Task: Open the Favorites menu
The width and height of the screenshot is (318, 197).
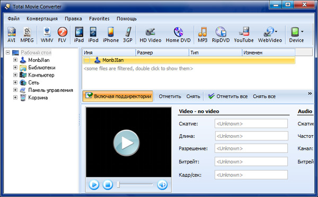Action: pyautogui.click(x=99, y=18)
